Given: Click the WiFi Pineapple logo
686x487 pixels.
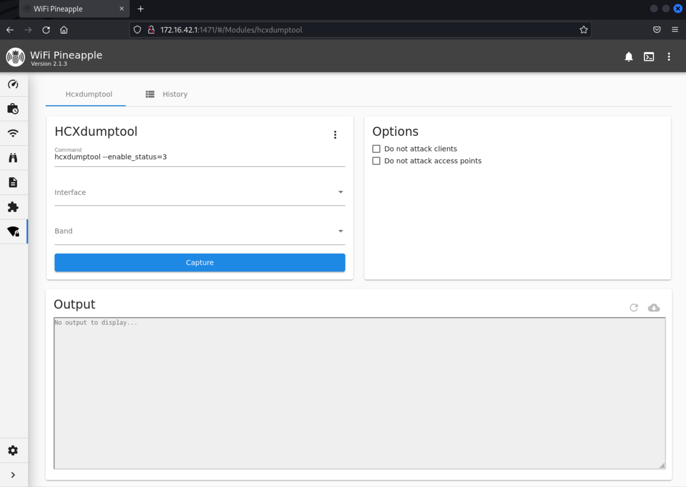Looking at the screenshot, I should click(x=16, y=57).
